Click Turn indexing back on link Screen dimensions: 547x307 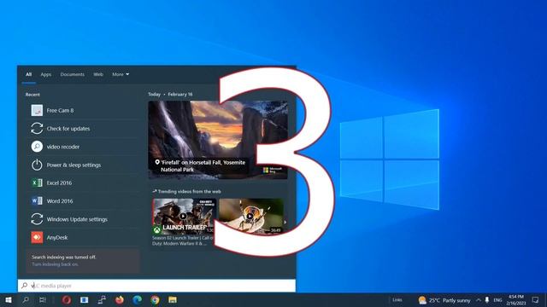[55, 264]
